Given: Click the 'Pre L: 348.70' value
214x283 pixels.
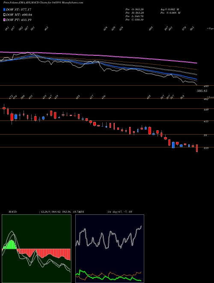Looking at the screenshot, I should tap(134, 16).
